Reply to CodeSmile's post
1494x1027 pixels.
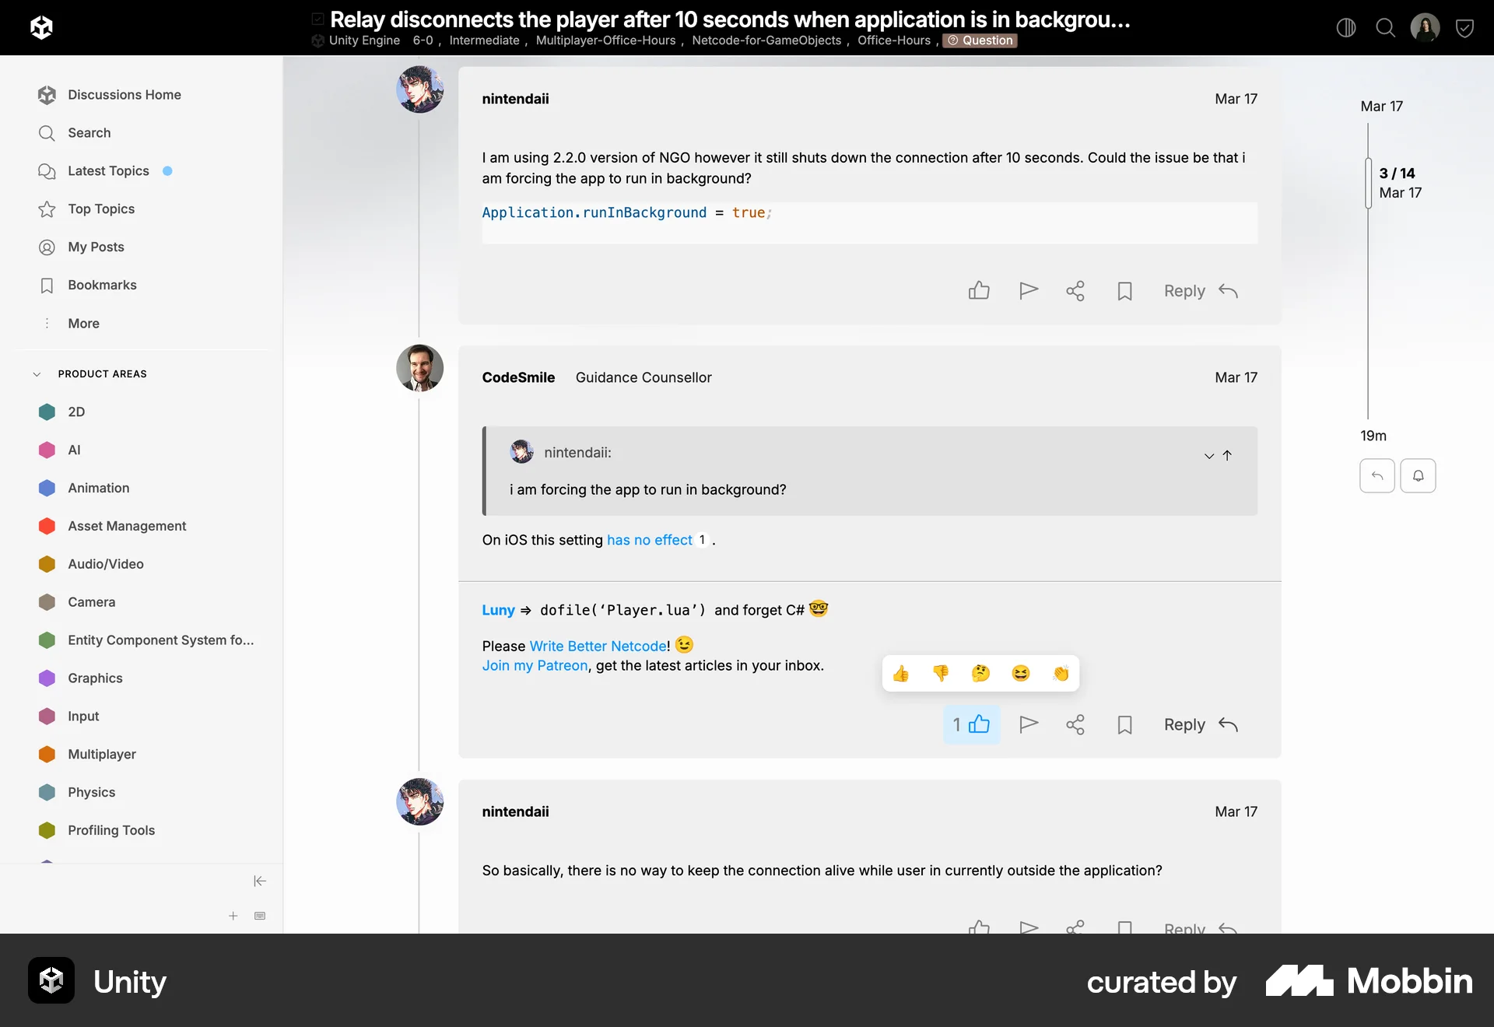1184,724
